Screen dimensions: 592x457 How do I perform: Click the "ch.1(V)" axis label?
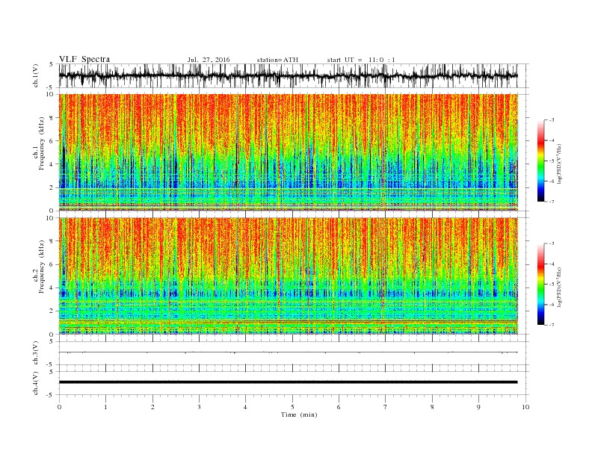coord(36,75)
